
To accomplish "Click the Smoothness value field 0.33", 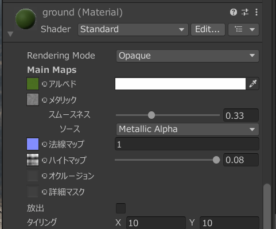I will pos(241,115).
